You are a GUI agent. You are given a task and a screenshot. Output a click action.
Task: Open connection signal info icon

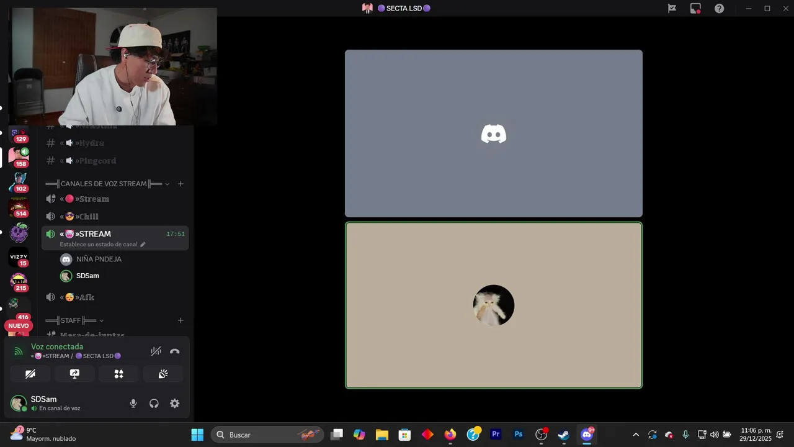click(x=19, y=351)
